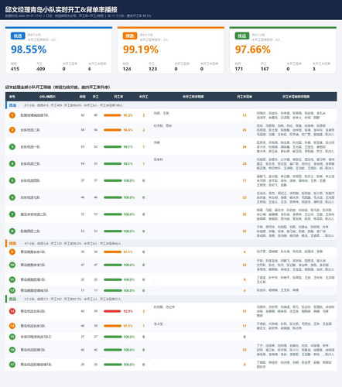The height and width of the screenshot is (387, 342).
Task: Click the 97.1% progress bar in rank 9 row
Action: [112, 252]
